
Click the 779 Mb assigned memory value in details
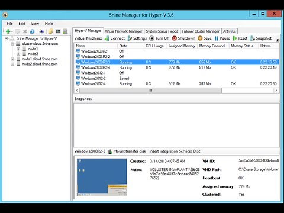(x=244, y=186)
